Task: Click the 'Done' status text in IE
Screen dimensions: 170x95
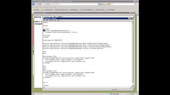Action: tap(33, 94)
